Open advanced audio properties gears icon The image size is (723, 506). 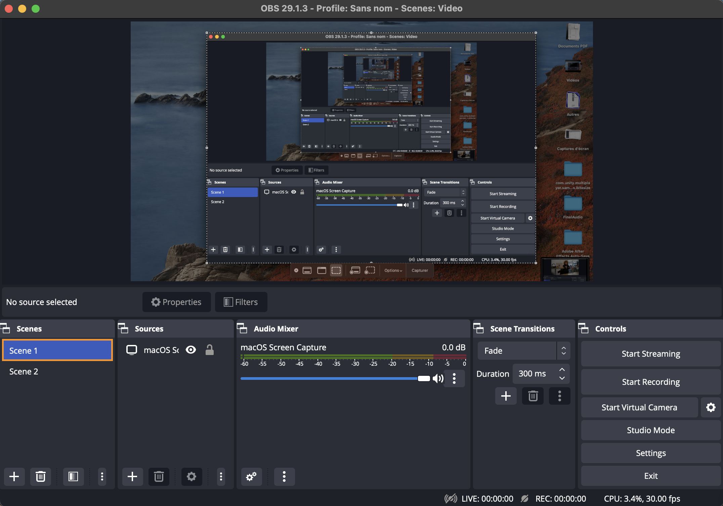click(251, 476)
